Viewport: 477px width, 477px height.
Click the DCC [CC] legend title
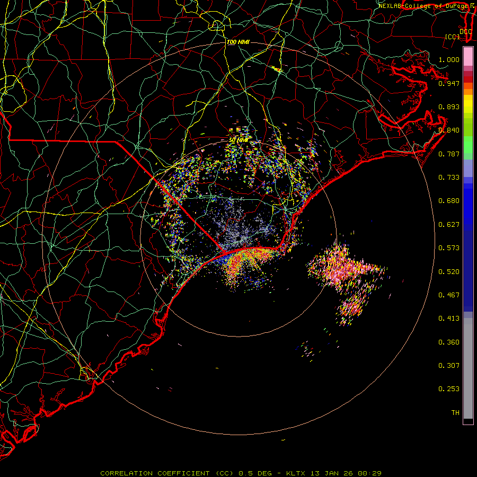pyautogui.click(x=458, y=34)
